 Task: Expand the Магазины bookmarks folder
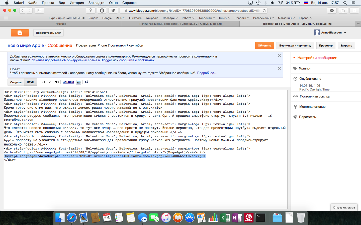pos(286,18)
